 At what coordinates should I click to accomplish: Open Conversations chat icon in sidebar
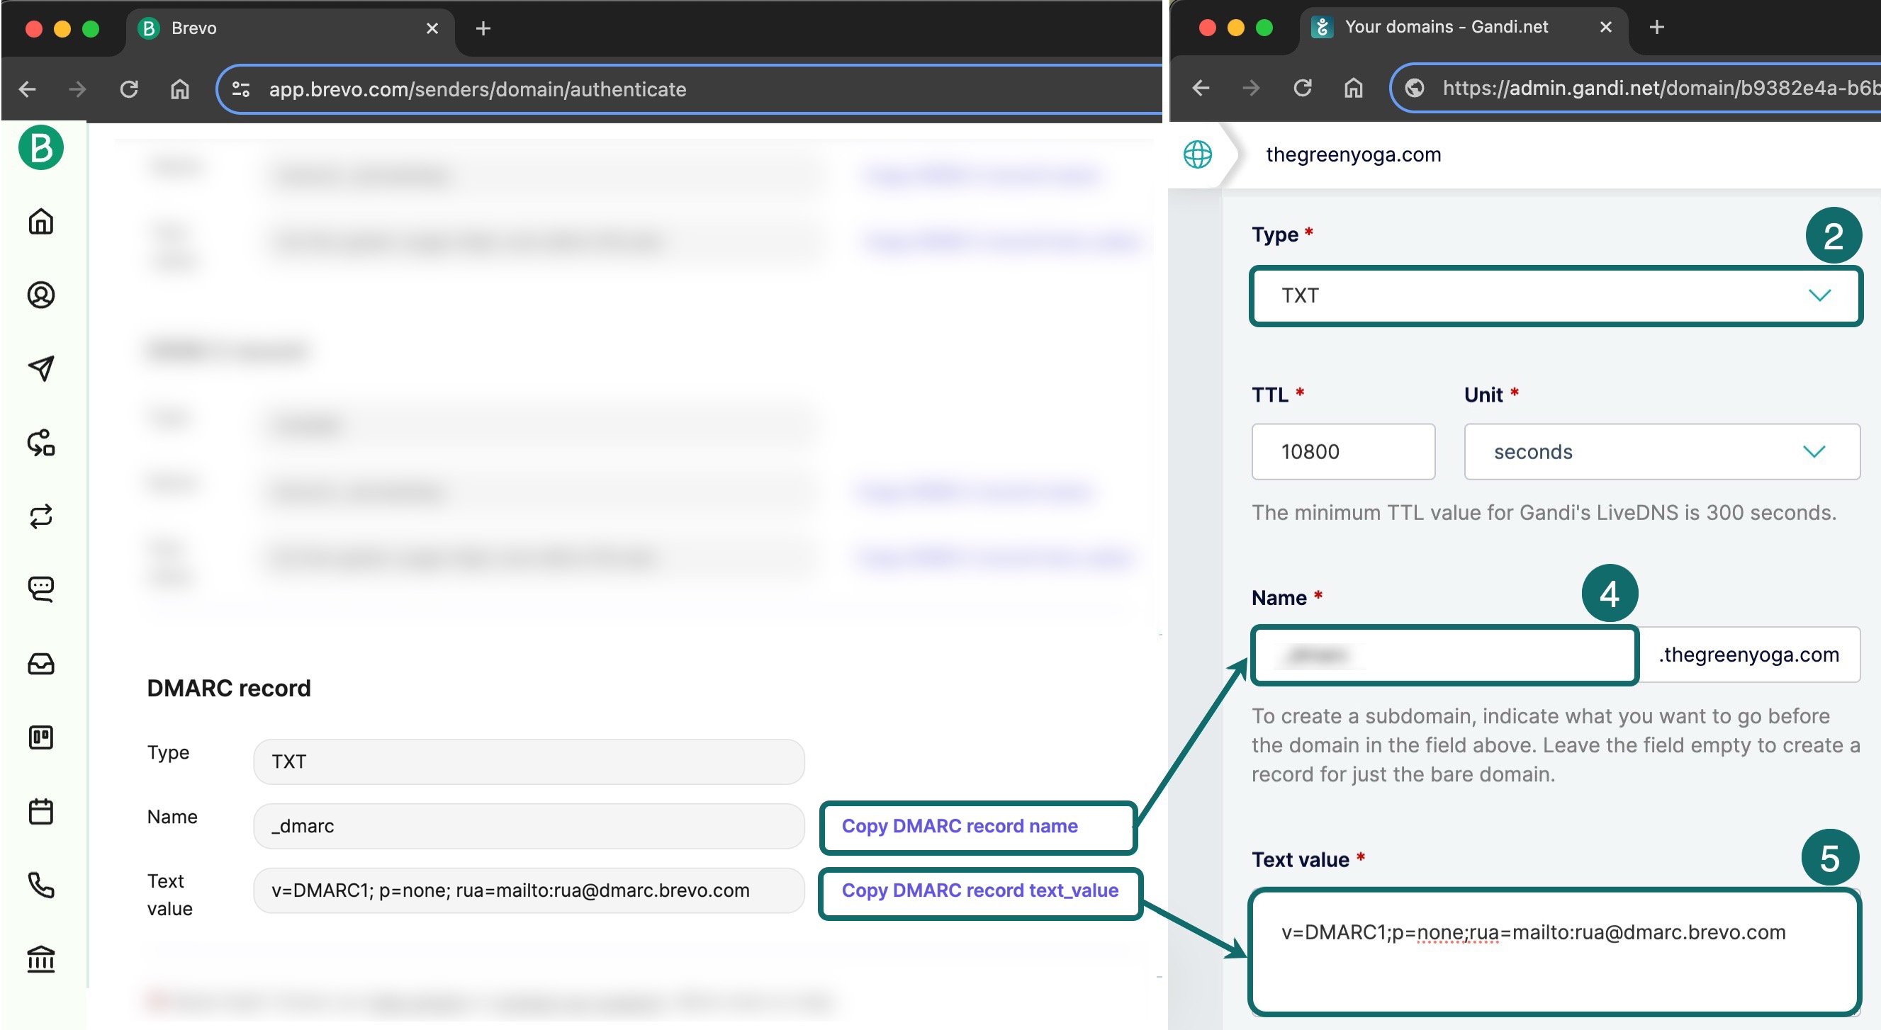(41, 589)
